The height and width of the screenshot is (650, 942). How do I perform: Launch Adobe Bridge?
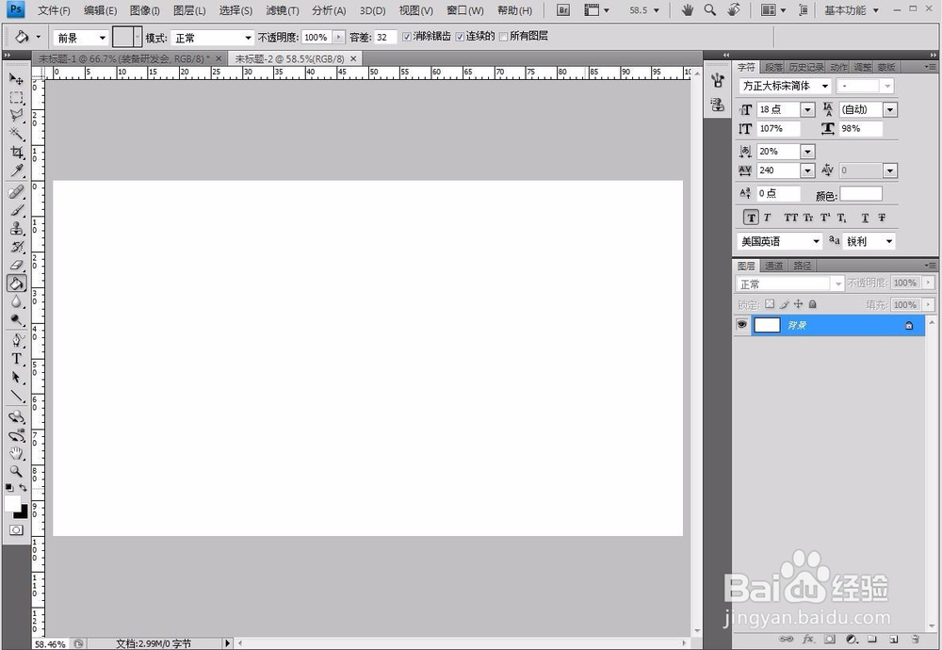(x=563, y=10)
